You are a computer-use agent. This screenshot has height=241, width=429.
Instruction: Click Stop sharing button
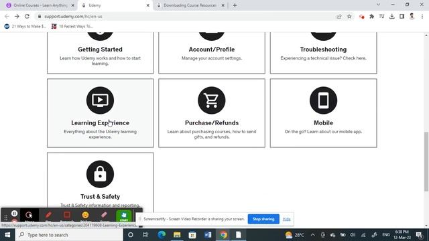[263, 219]
